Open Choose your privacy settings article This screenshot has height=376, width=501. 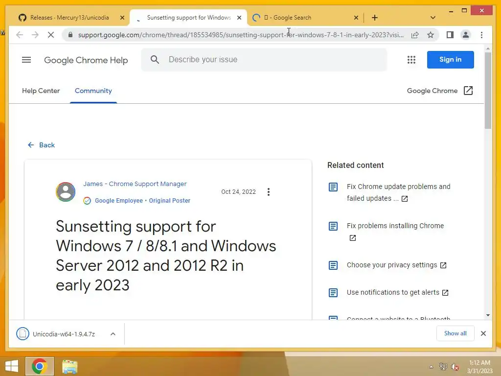coord(396,265)
